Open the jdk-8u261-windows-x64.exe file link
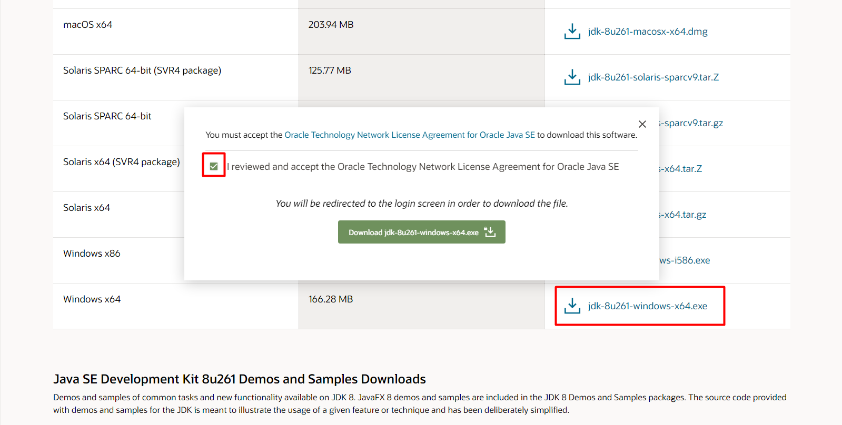 (647, 306)
